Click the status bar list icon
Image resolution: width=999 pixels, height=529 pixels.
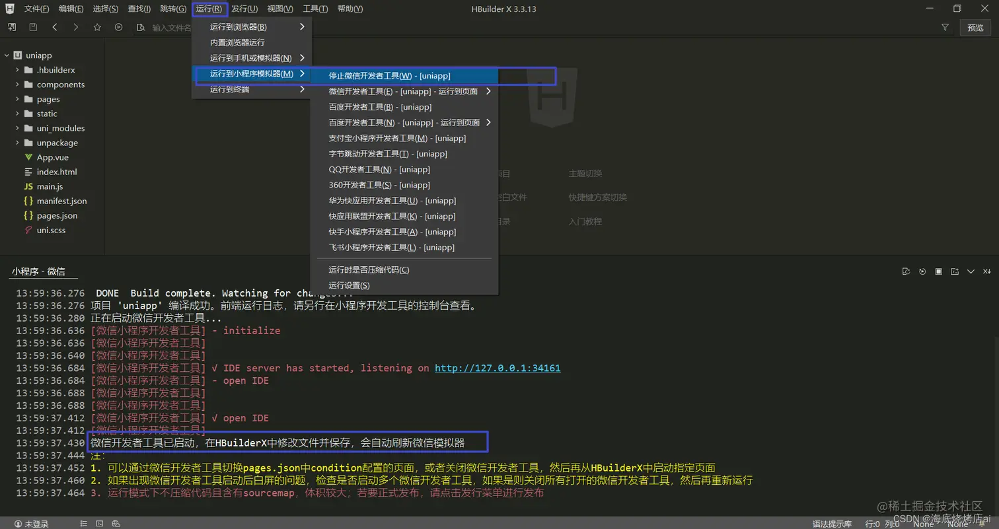[x=85, y=524]
